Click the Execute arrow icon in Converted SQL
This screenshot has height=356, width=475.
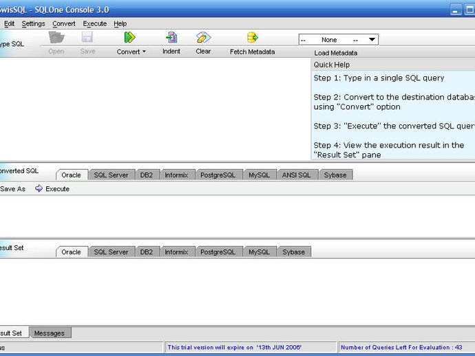pyautogui.click(x=39, y=188)
